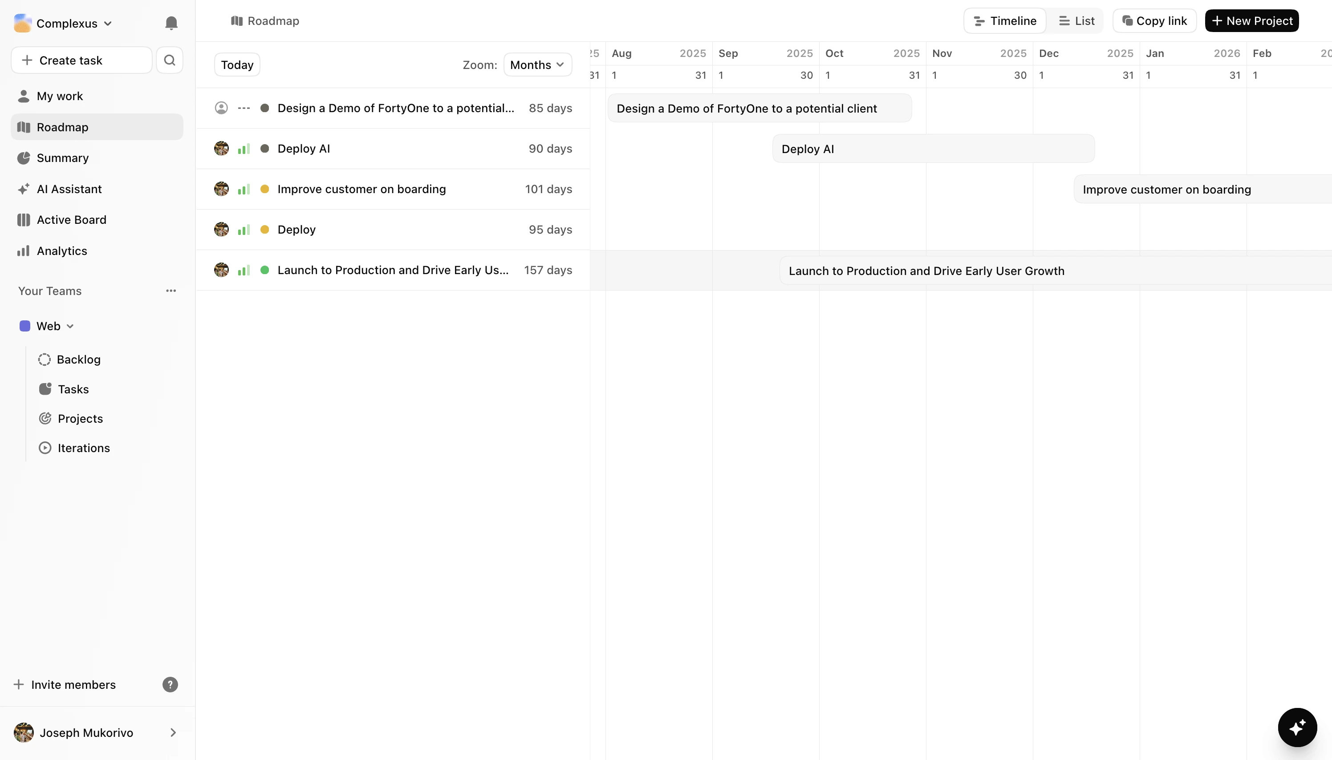The width and height of the screenshot is (1332, 760).
Task: Go to Active Board in sidebar
Action: pyautogui.click(x=72, y=220)
